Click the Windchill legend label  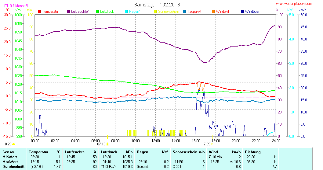coord(223,12)
